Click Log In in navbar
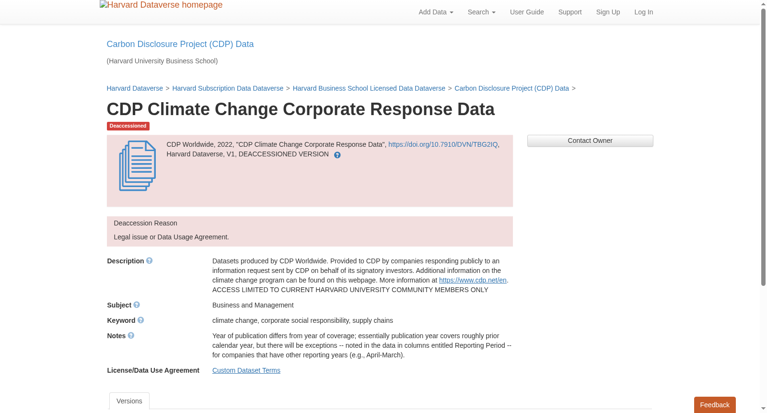767x413 pixels. tap(644, 12)
